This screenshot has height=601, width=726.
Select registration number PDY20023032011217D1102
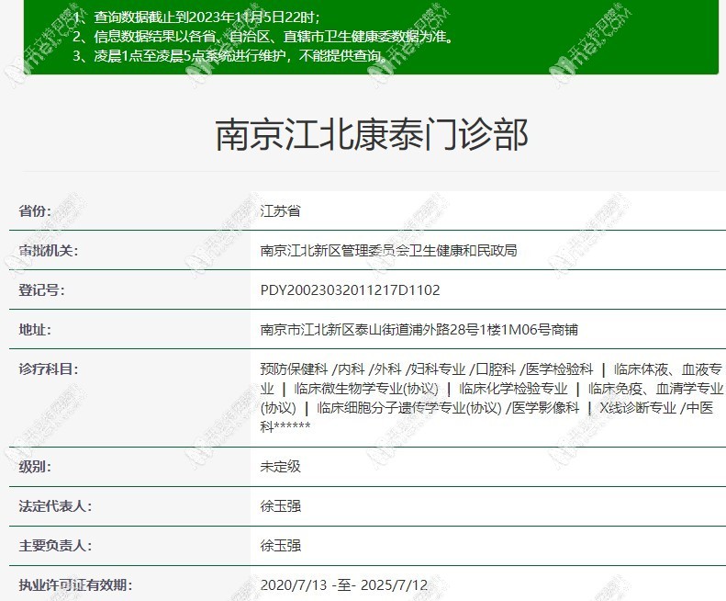pos(350,290)
